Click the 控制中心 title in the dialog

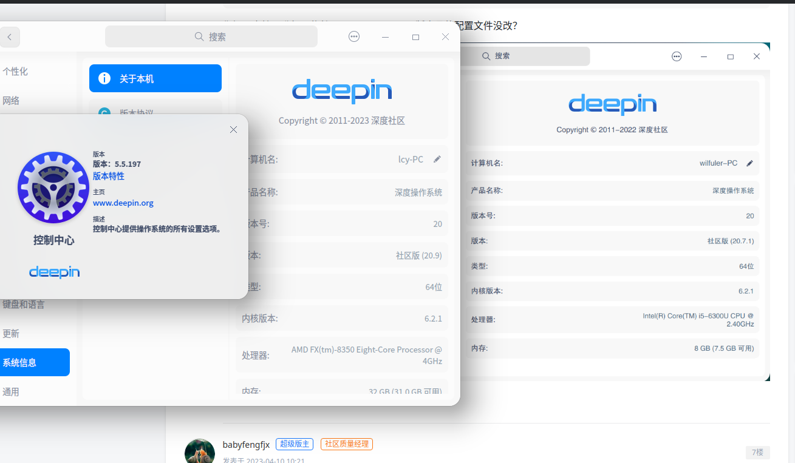tap(54, 240)
